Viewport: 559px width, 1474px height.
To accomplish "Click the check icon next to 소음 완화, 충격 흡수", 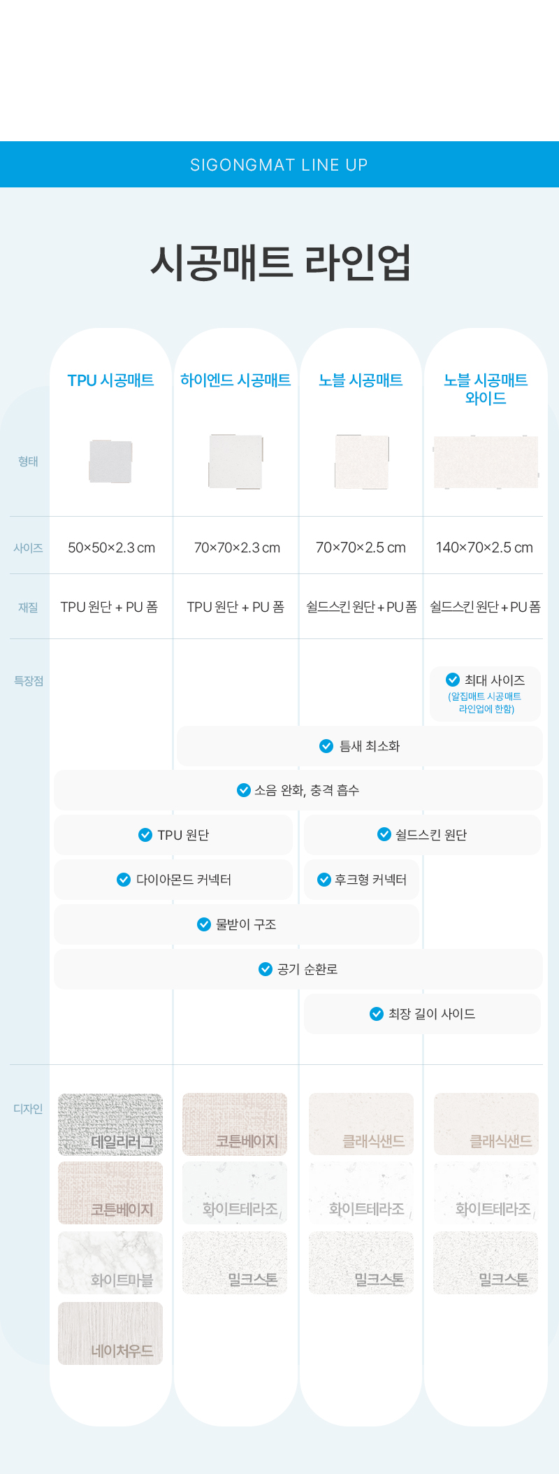I will click(244, 790).
